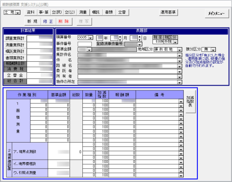Click the 報酬額 column header

click(x=122, y=95)
